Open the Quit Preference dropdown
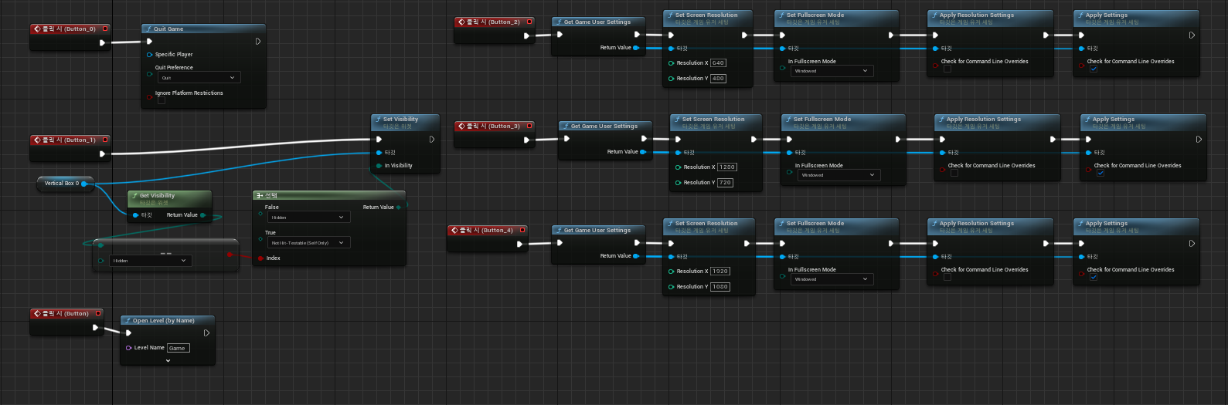Screen dimensions: 1228x405 (x=199, y=78)
